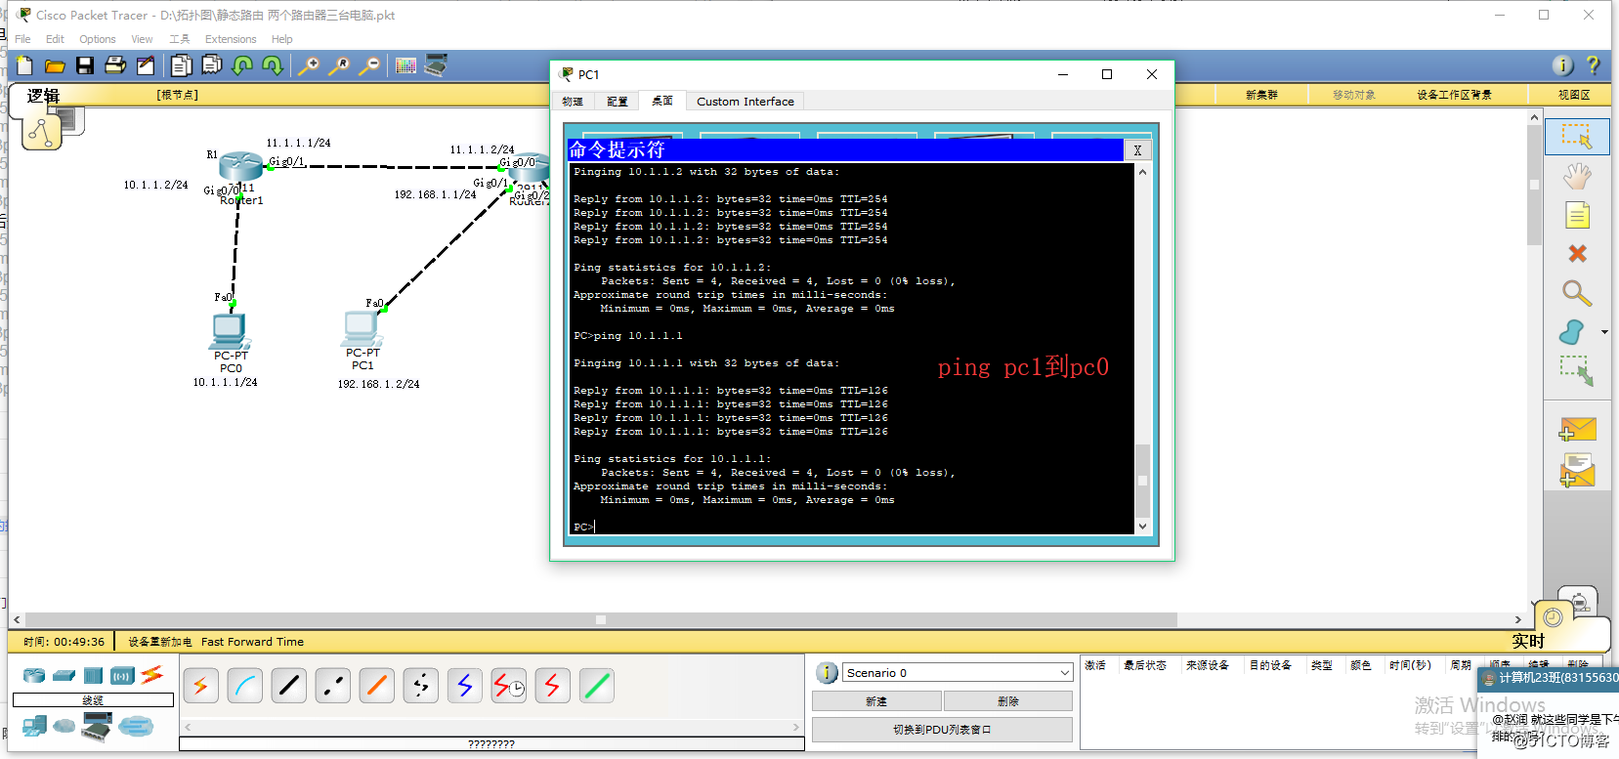Choose the Inspect magnifier tool
The width and height of the screenshot is (1619, 759).
pyautogui.click(x=1576, y=293)
